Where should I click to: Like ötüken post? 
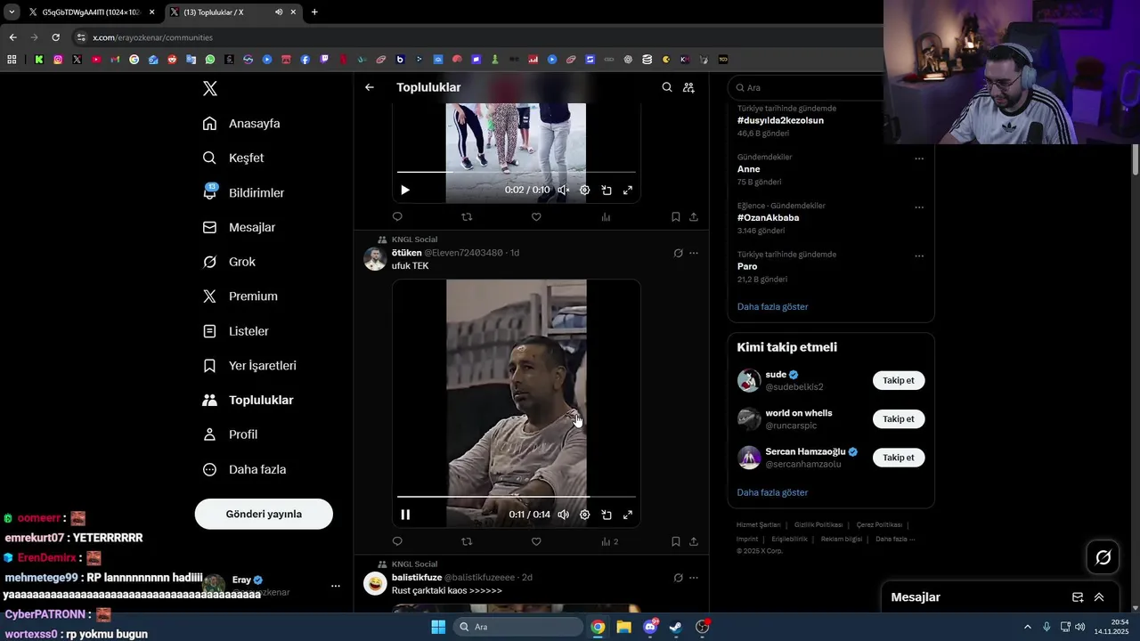point(536,541)
